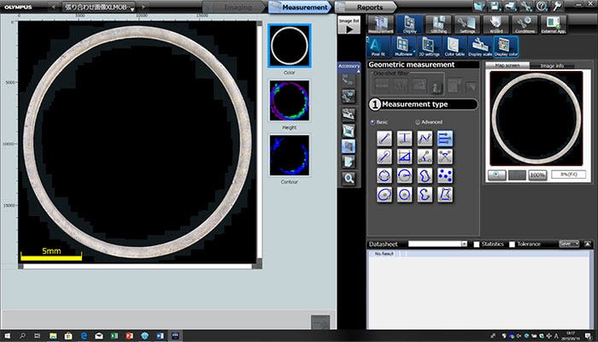The width and height of the screenshot is (598, 342).
Task: Enable the Statistics checkbox
Action: click(477, 245)
